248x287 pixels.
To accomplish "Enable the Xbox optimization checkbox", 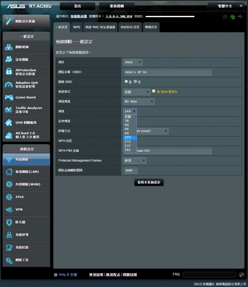I will click(x=154, y=91).
